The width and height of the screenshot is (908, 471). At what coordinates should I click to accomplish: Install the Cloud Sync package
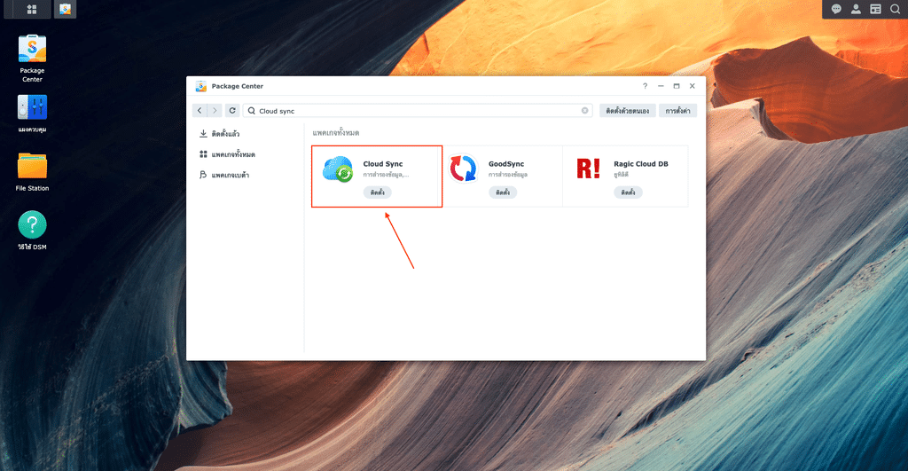(x=378, y=192)
